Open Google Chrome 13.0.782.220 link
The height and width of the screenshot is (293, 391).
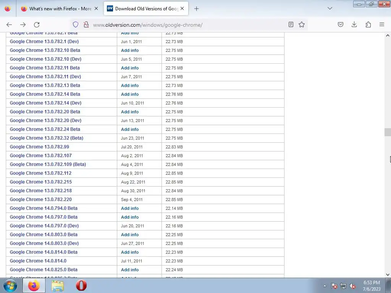pyautogui.click(x=40, y=200)
